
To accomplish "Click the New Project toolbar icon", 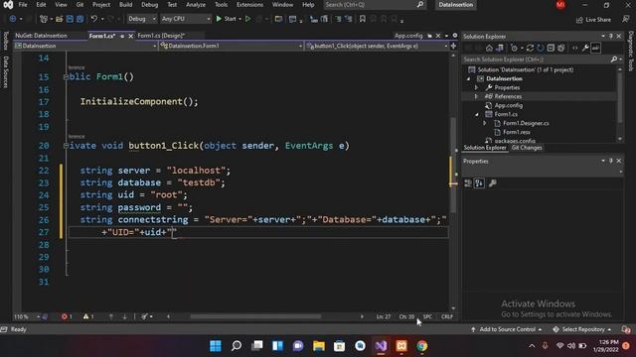I will [x=44, y=19].
